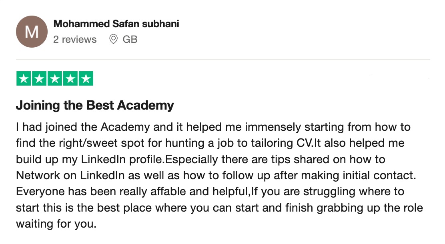This screenshot has height=244, width=445.
Task: Open the "Joining the Best Academy" review title
Action: click(x=95, y=106)
